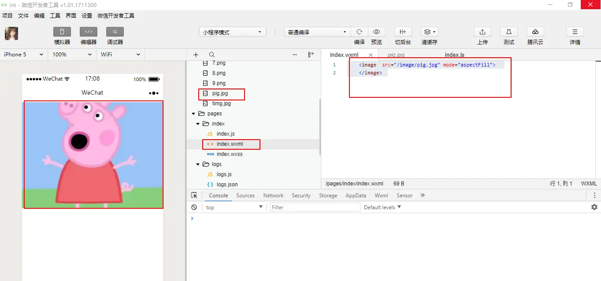The width and height of the screenshot is (601, 281).
Task: Open the 界面 menu
Action: [x=71, y=15]
